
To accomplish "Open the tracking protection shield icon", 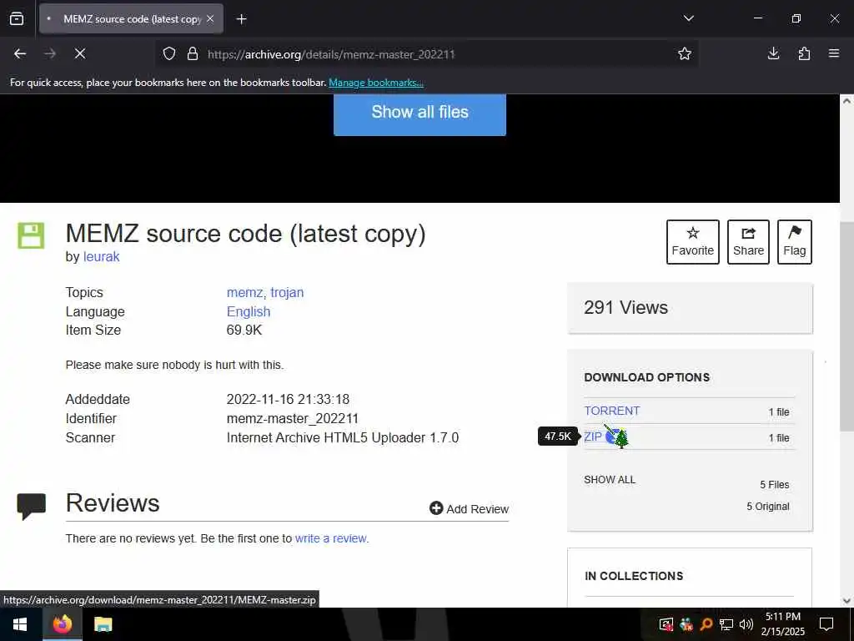I will coord(169,54).
